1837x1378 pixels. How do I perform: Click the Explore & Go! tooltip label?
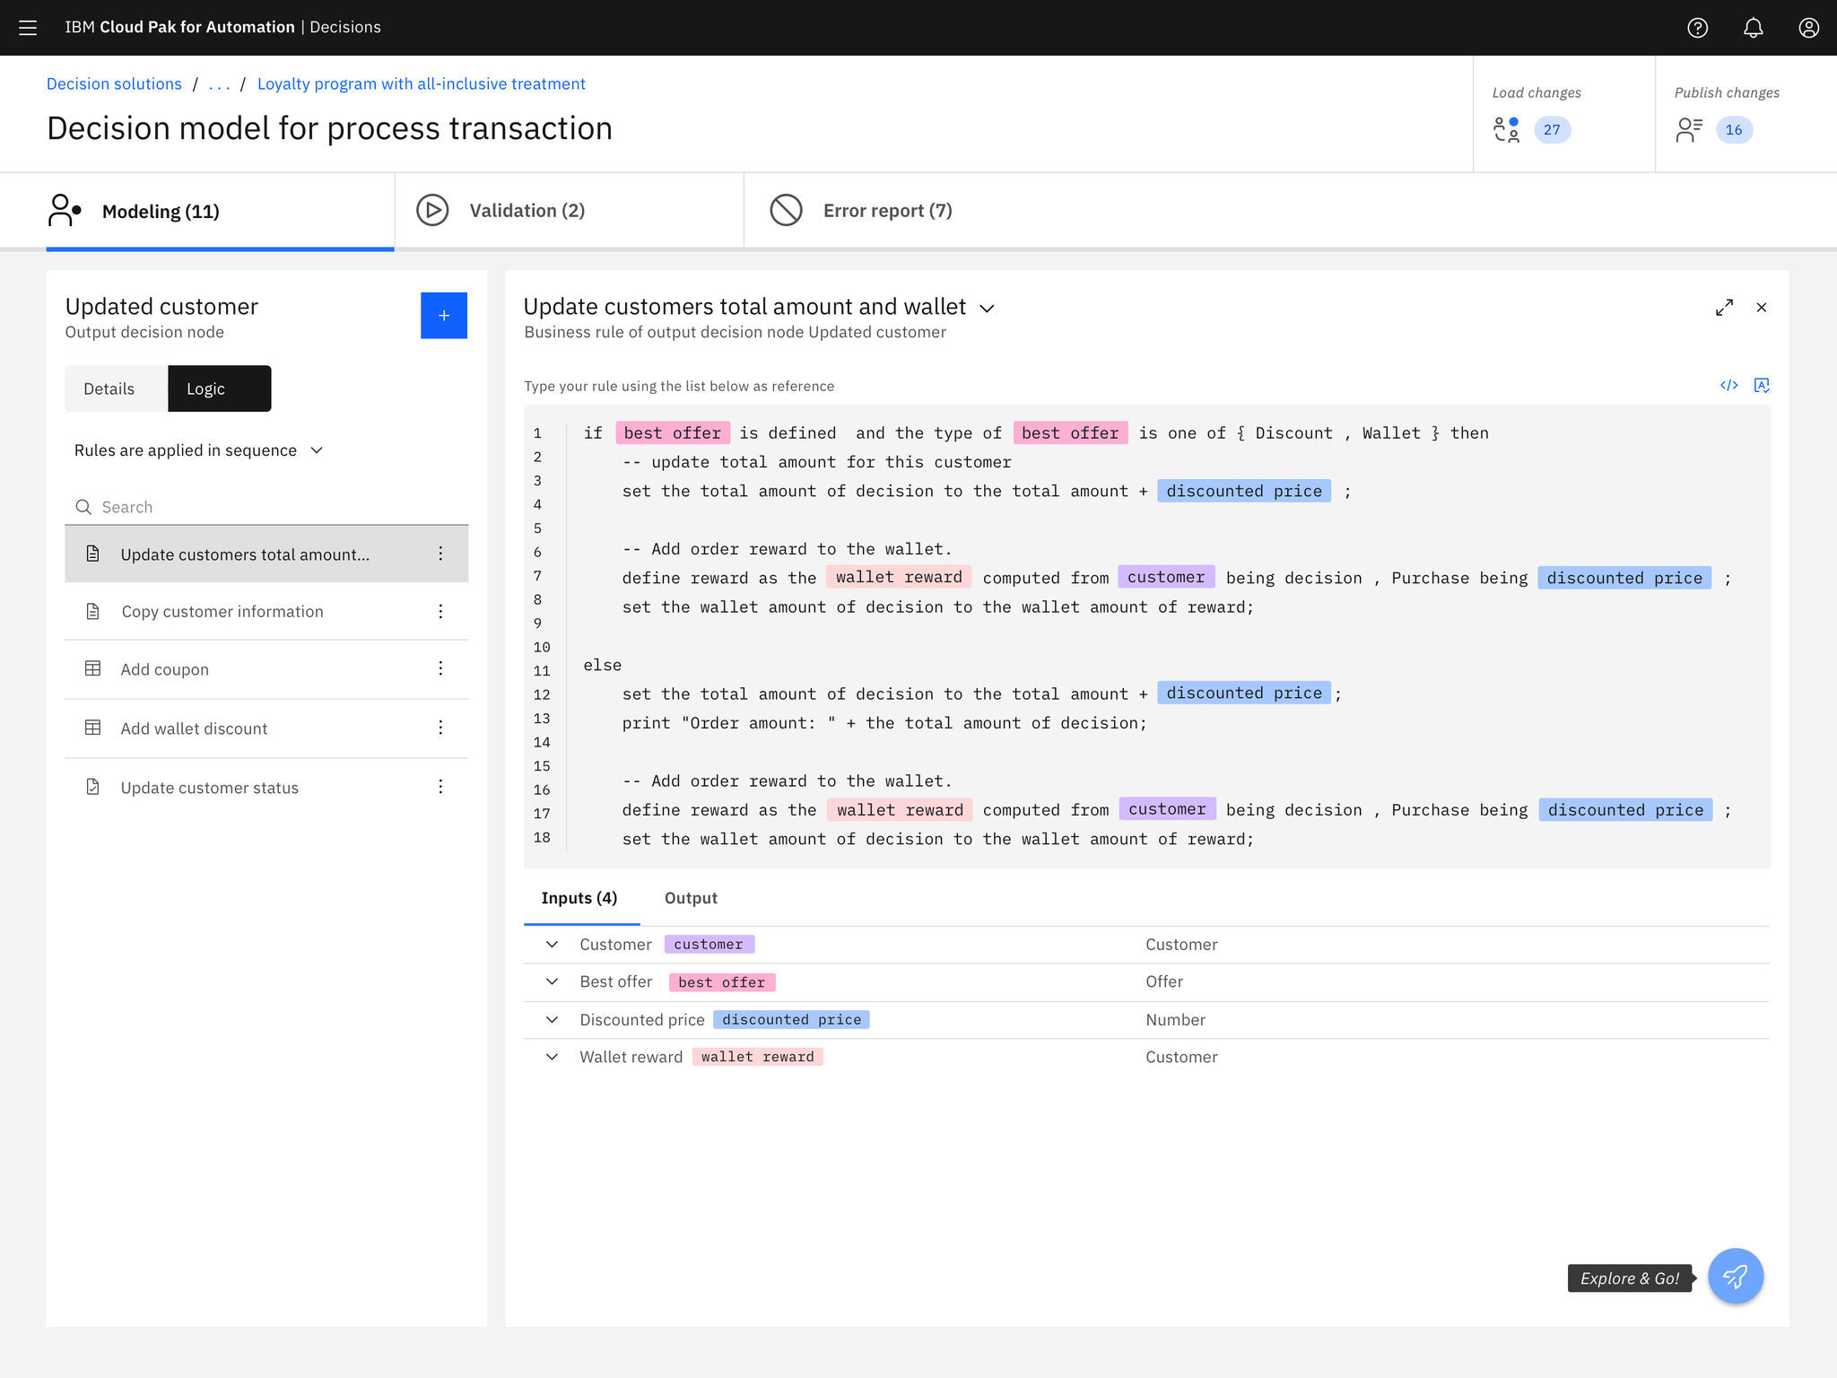pos(1629,1278)
